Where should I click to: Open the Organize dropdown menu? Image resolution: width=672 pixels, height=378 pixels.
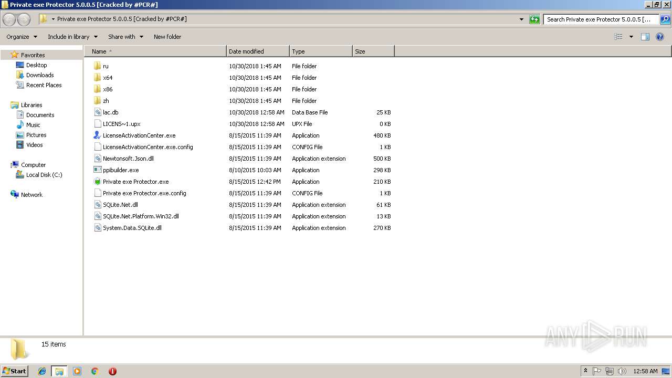(x=22, y=37)
